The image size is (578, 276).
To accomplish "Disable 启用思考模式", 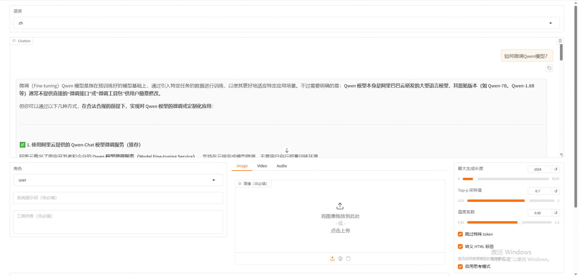I will [x=460, y=266].
